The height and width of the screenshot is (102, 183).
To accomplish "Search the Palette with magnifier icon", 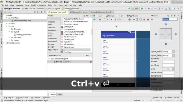I will 84,16.
